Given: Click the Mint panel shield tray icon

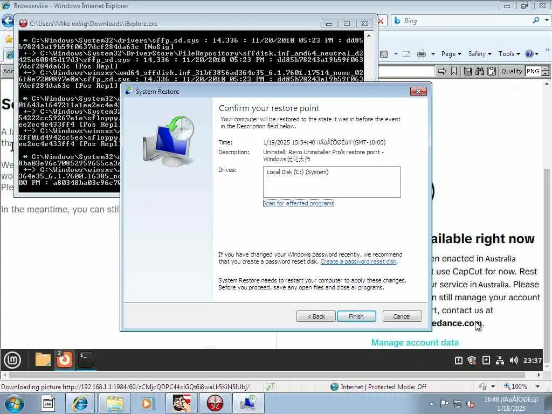Looking at the screenshot, I should point(472,360).
